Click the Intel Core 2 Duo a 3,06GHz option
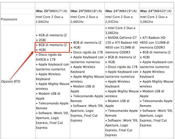This screenshot has height=139, width=175. 120,30
